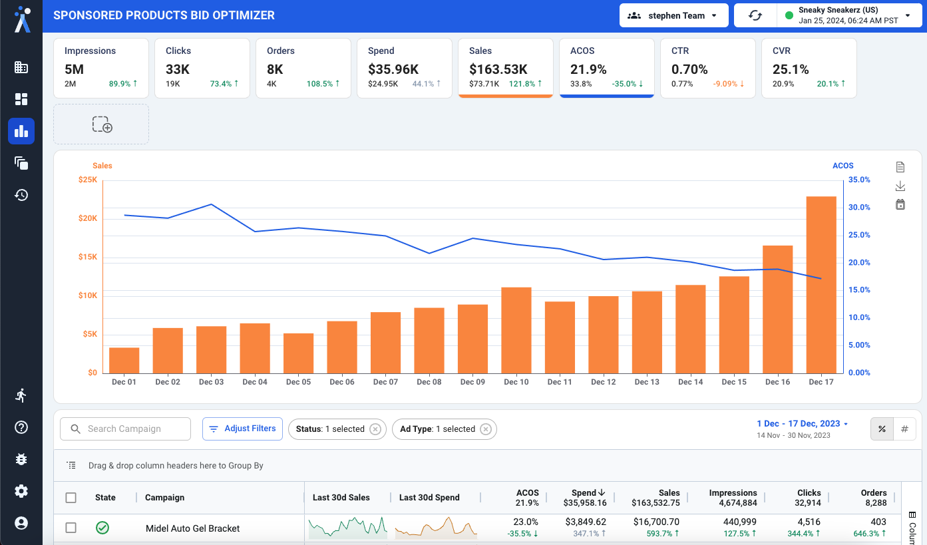The image size is (927, 545).
Task: Click the dashboard grid icon in sidebar
Action: (x=21, y=99)
